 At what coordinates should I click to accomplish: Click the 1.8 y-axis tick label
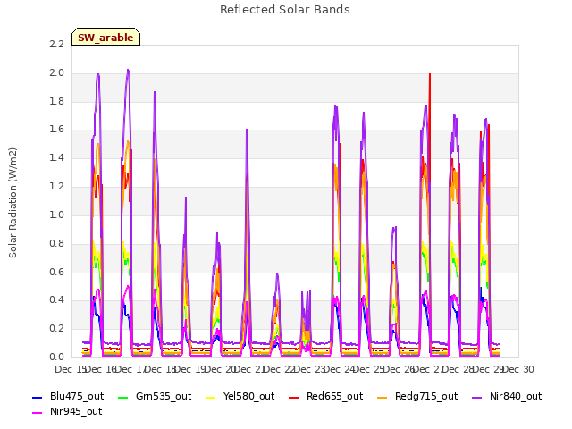click(x=56, y=101)
